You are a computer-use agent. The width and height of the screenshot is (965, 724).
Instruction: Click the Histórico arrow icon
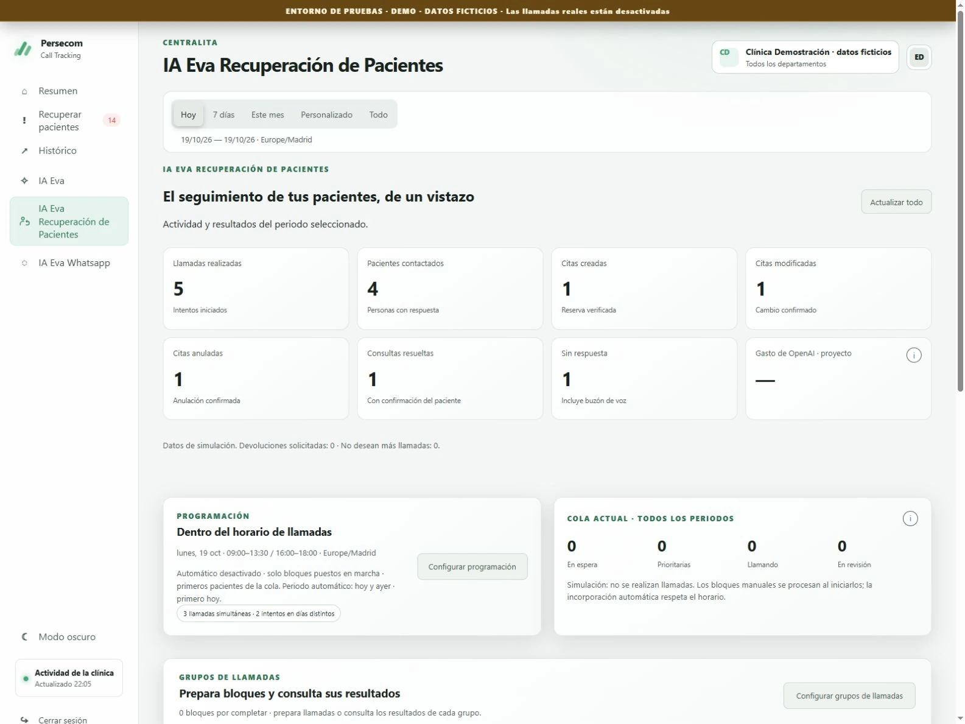coord(24,150)
